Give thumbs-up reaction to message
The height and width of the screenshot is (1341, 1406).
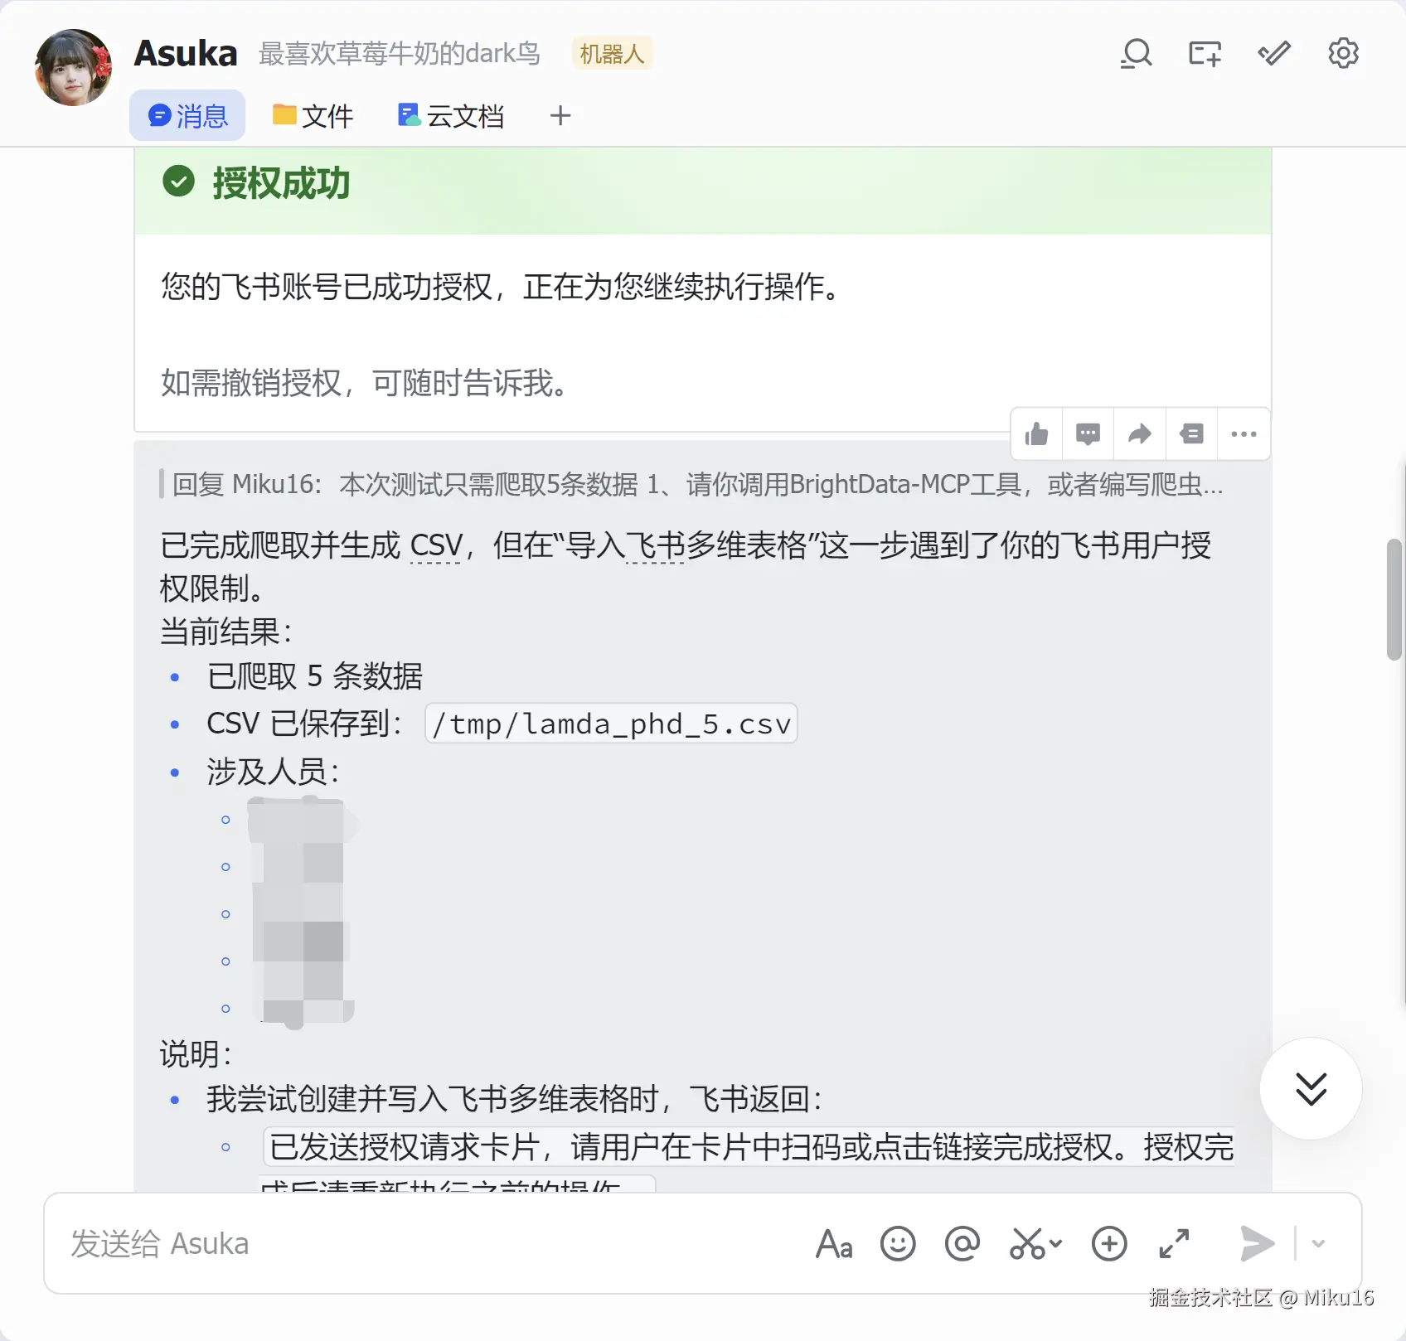(1036, 433)
